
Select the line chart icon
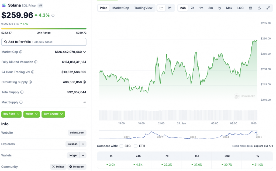pos(161,8)
